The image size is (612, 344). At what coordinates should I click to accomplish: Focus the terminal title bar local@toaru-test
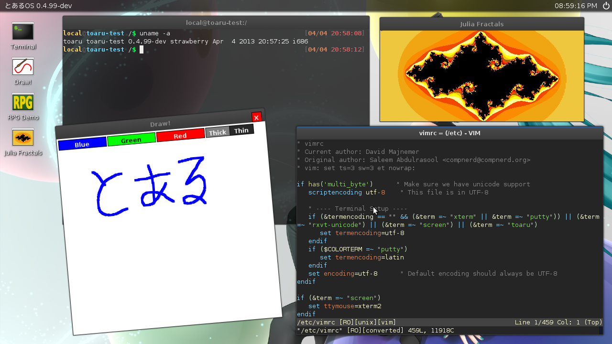[216, 22]
